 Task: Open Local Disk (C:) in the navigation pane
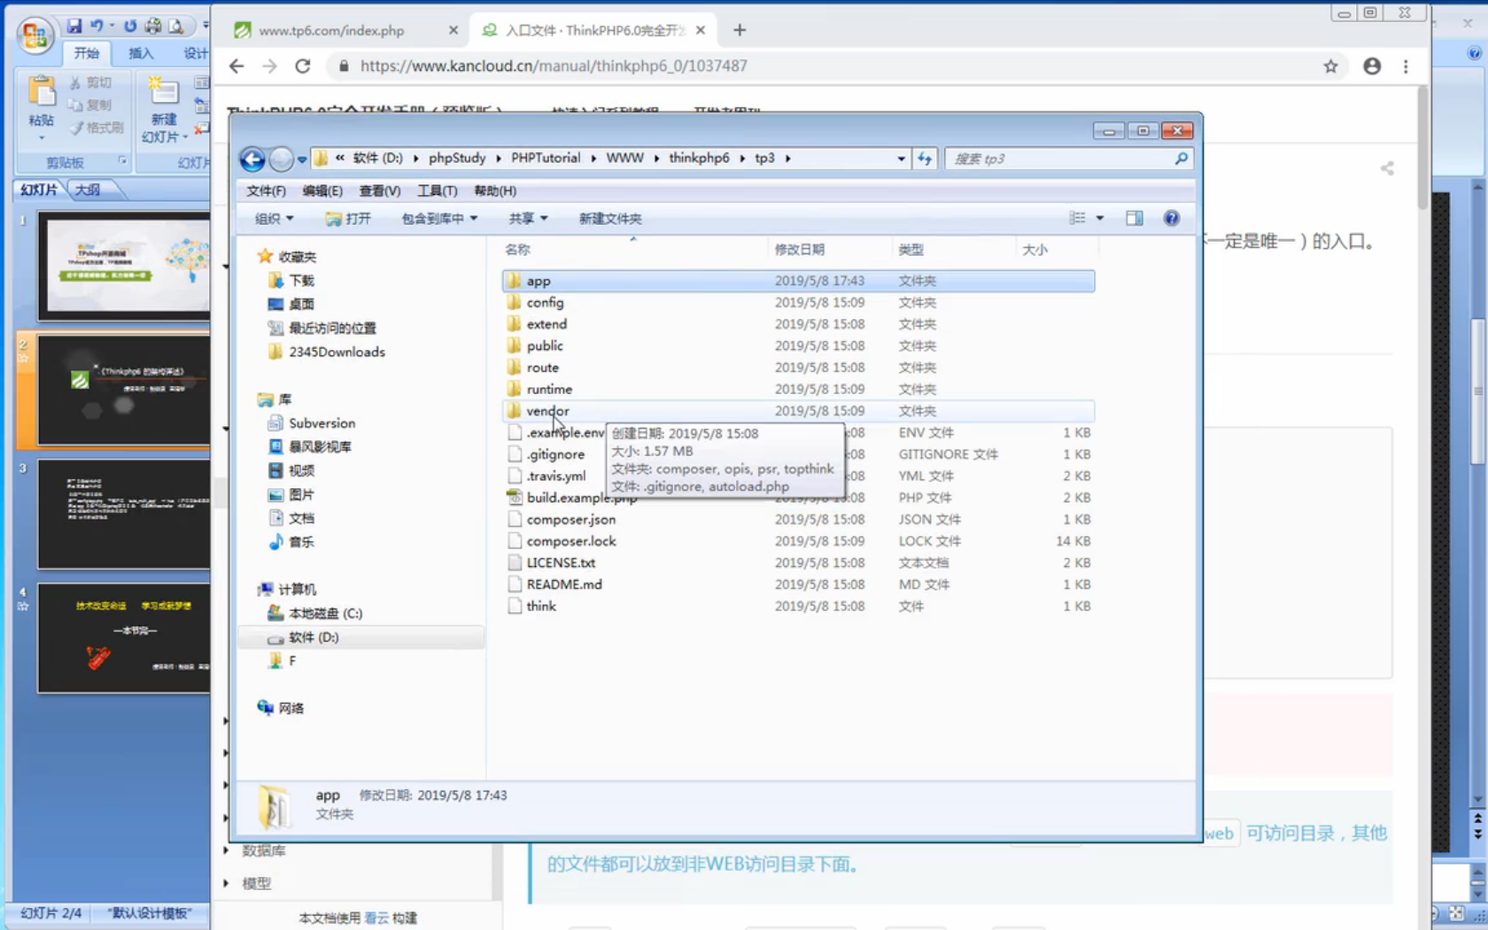[x=324, y=613]
